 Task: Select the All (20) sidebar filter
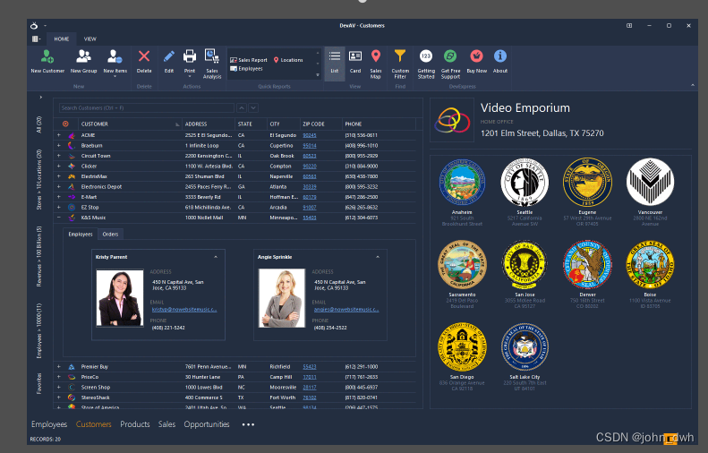pyautogui.click(x=38, y=124)
